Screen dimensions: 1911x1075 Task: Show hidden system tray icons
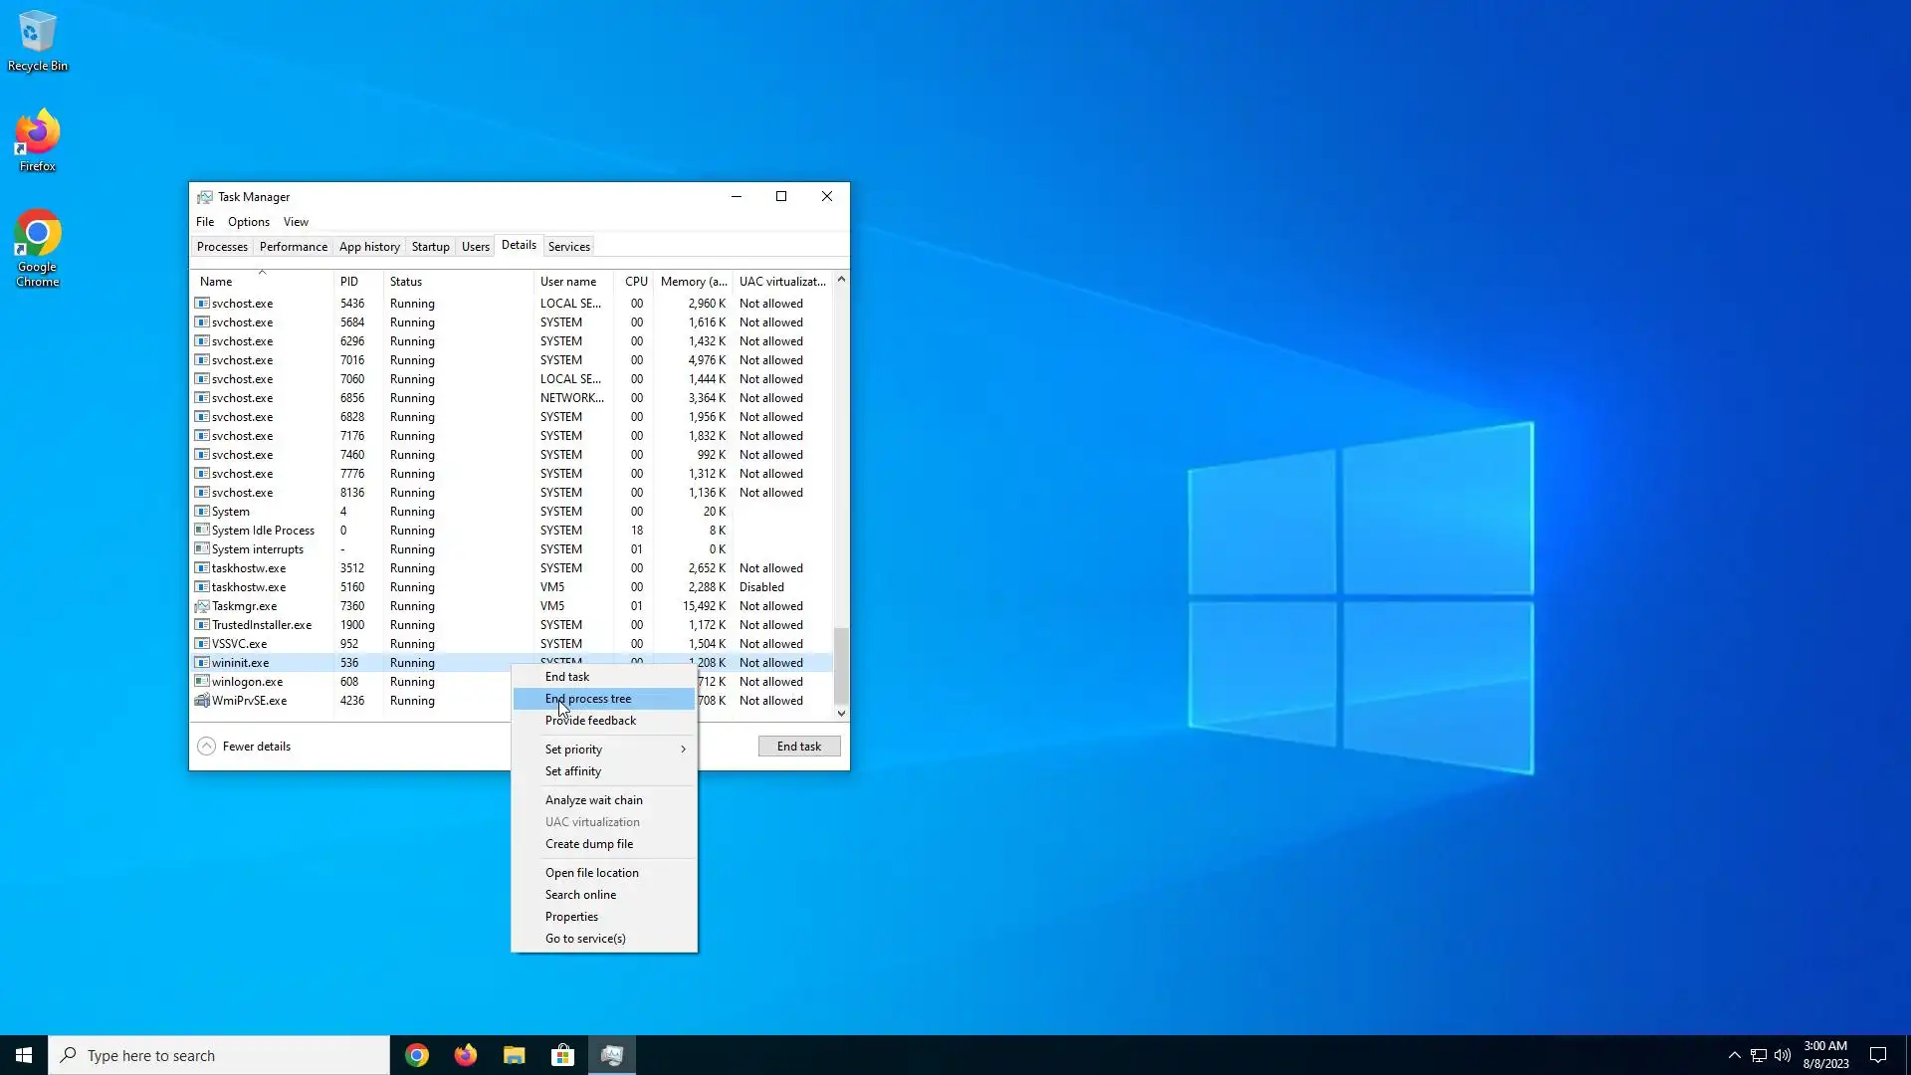(x=1734, y=1055)
